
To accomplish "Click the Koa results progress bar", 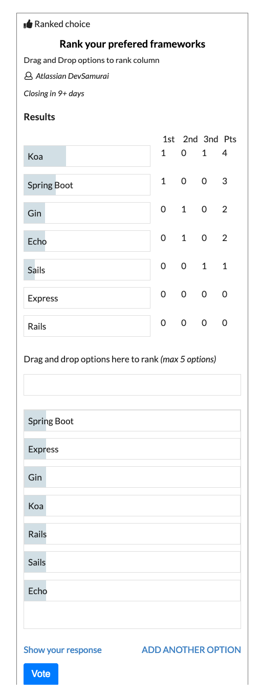I will tap(87, 156).
